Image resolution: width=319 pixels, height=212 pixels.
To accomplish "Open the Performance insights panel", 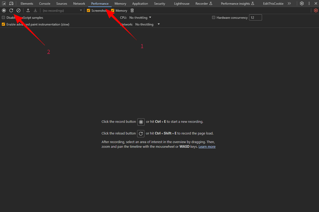I will tap(236, 3).
